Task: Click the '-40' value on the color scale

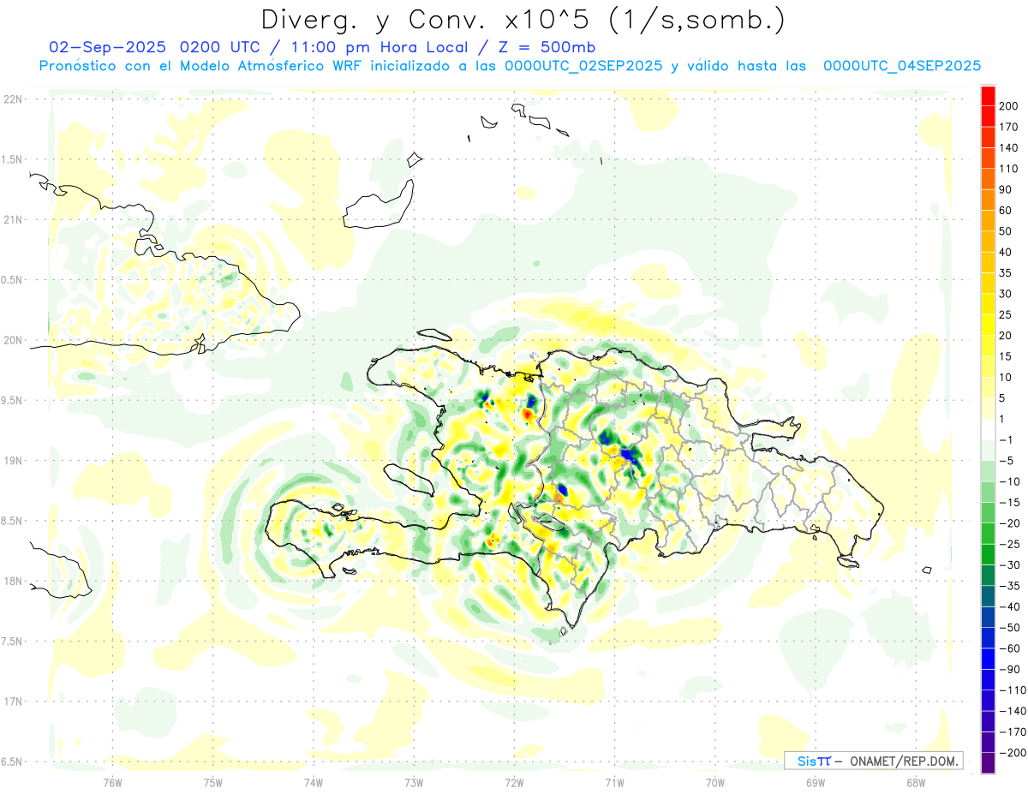Action: pos(1009,607)
